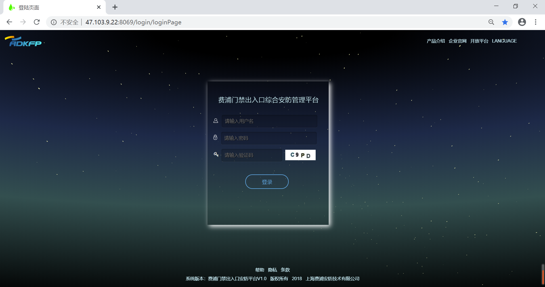Click the 登录 button
This screenshot has height=287, width=545.
click(267, 182)
